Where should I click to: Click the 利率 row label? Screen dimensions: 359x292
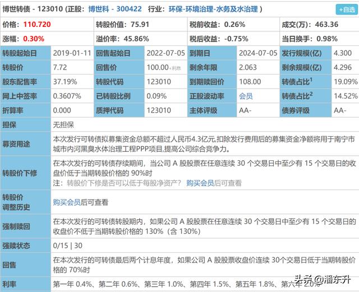point(9,284)
